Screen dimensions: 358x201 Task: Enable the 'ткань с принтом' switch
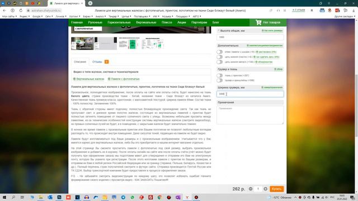(x=219, y=75)
